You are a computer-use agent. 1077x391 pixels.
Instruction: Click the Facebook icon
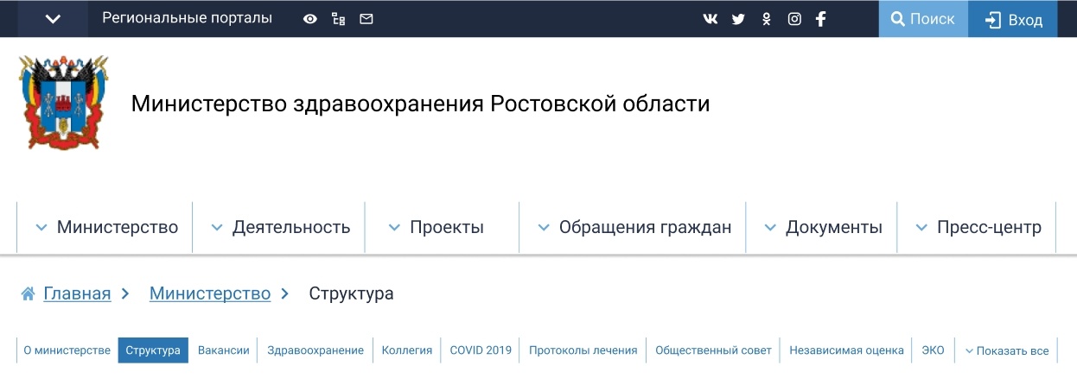tap(821, 19)
